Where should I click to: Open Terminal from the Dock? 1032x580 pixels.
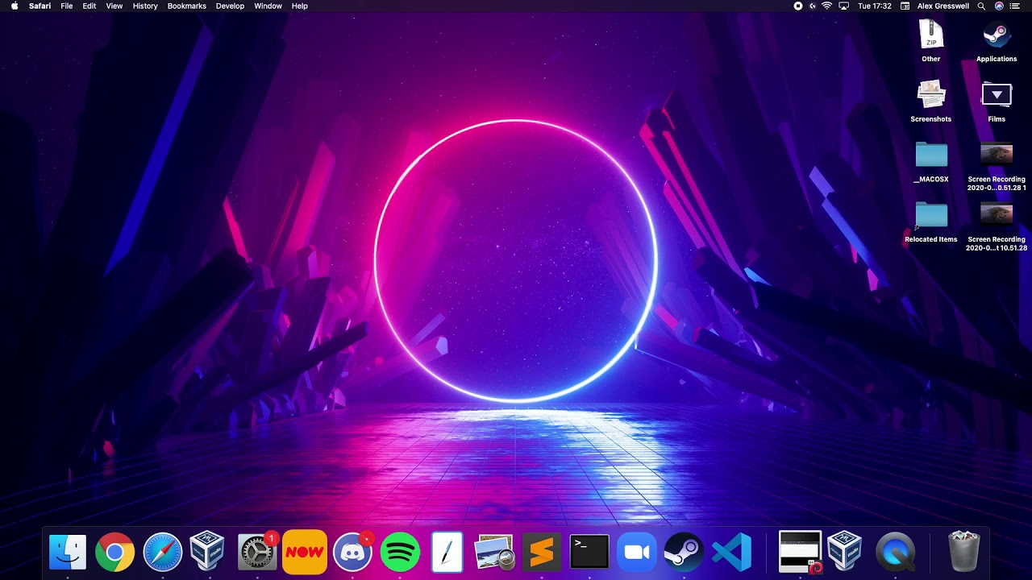(x=589, y=552)
